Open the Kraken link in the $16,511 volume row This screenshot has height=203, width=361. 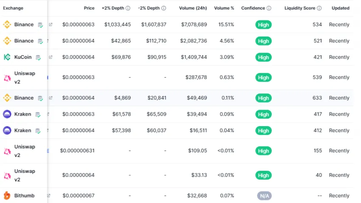[x=23, y=130]
